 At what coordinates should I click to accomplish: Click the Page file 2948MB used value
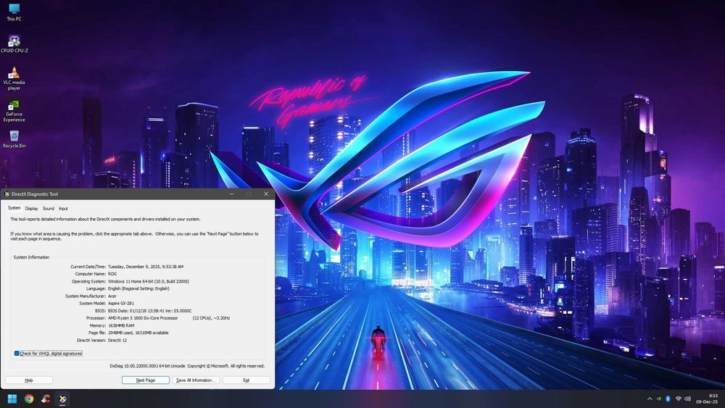138,333
